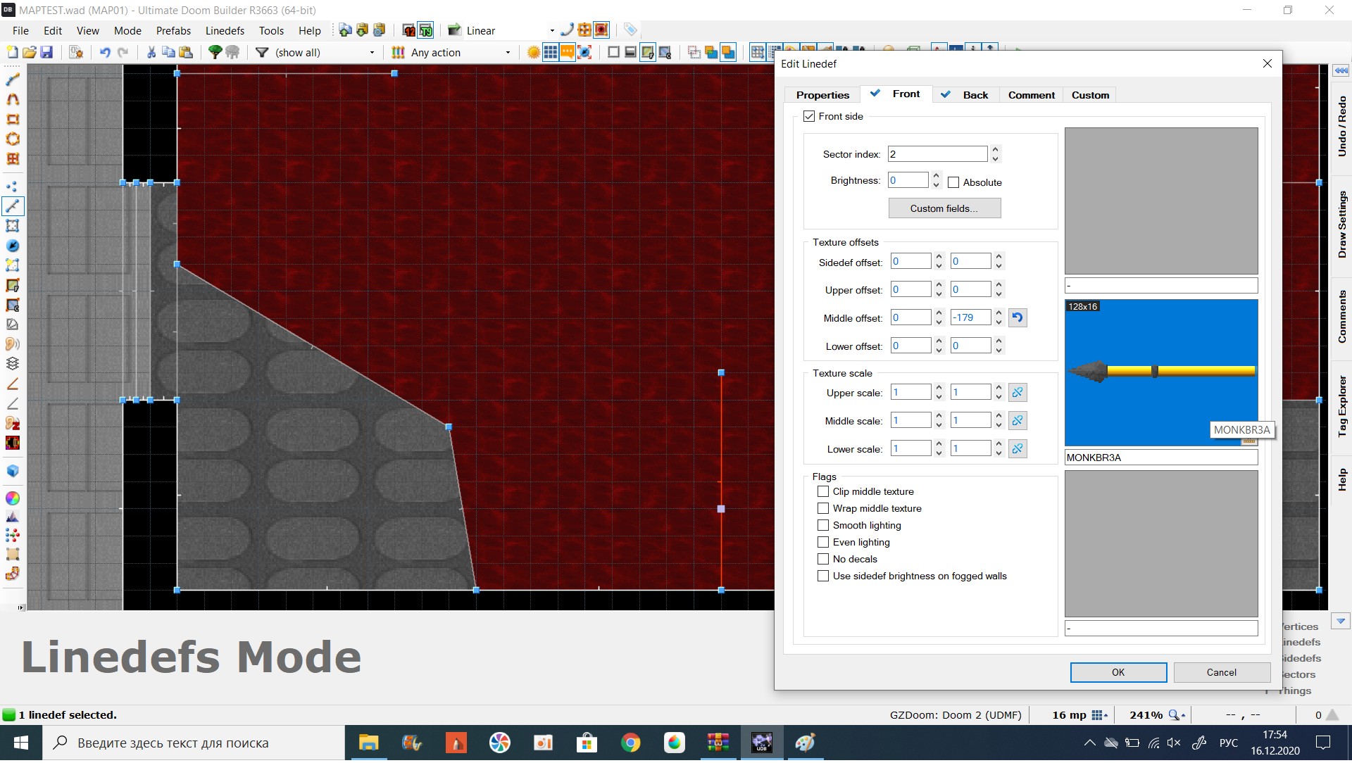Open Chrome from the taskbar
This screenshot has height=763, width=1352.
630,744
